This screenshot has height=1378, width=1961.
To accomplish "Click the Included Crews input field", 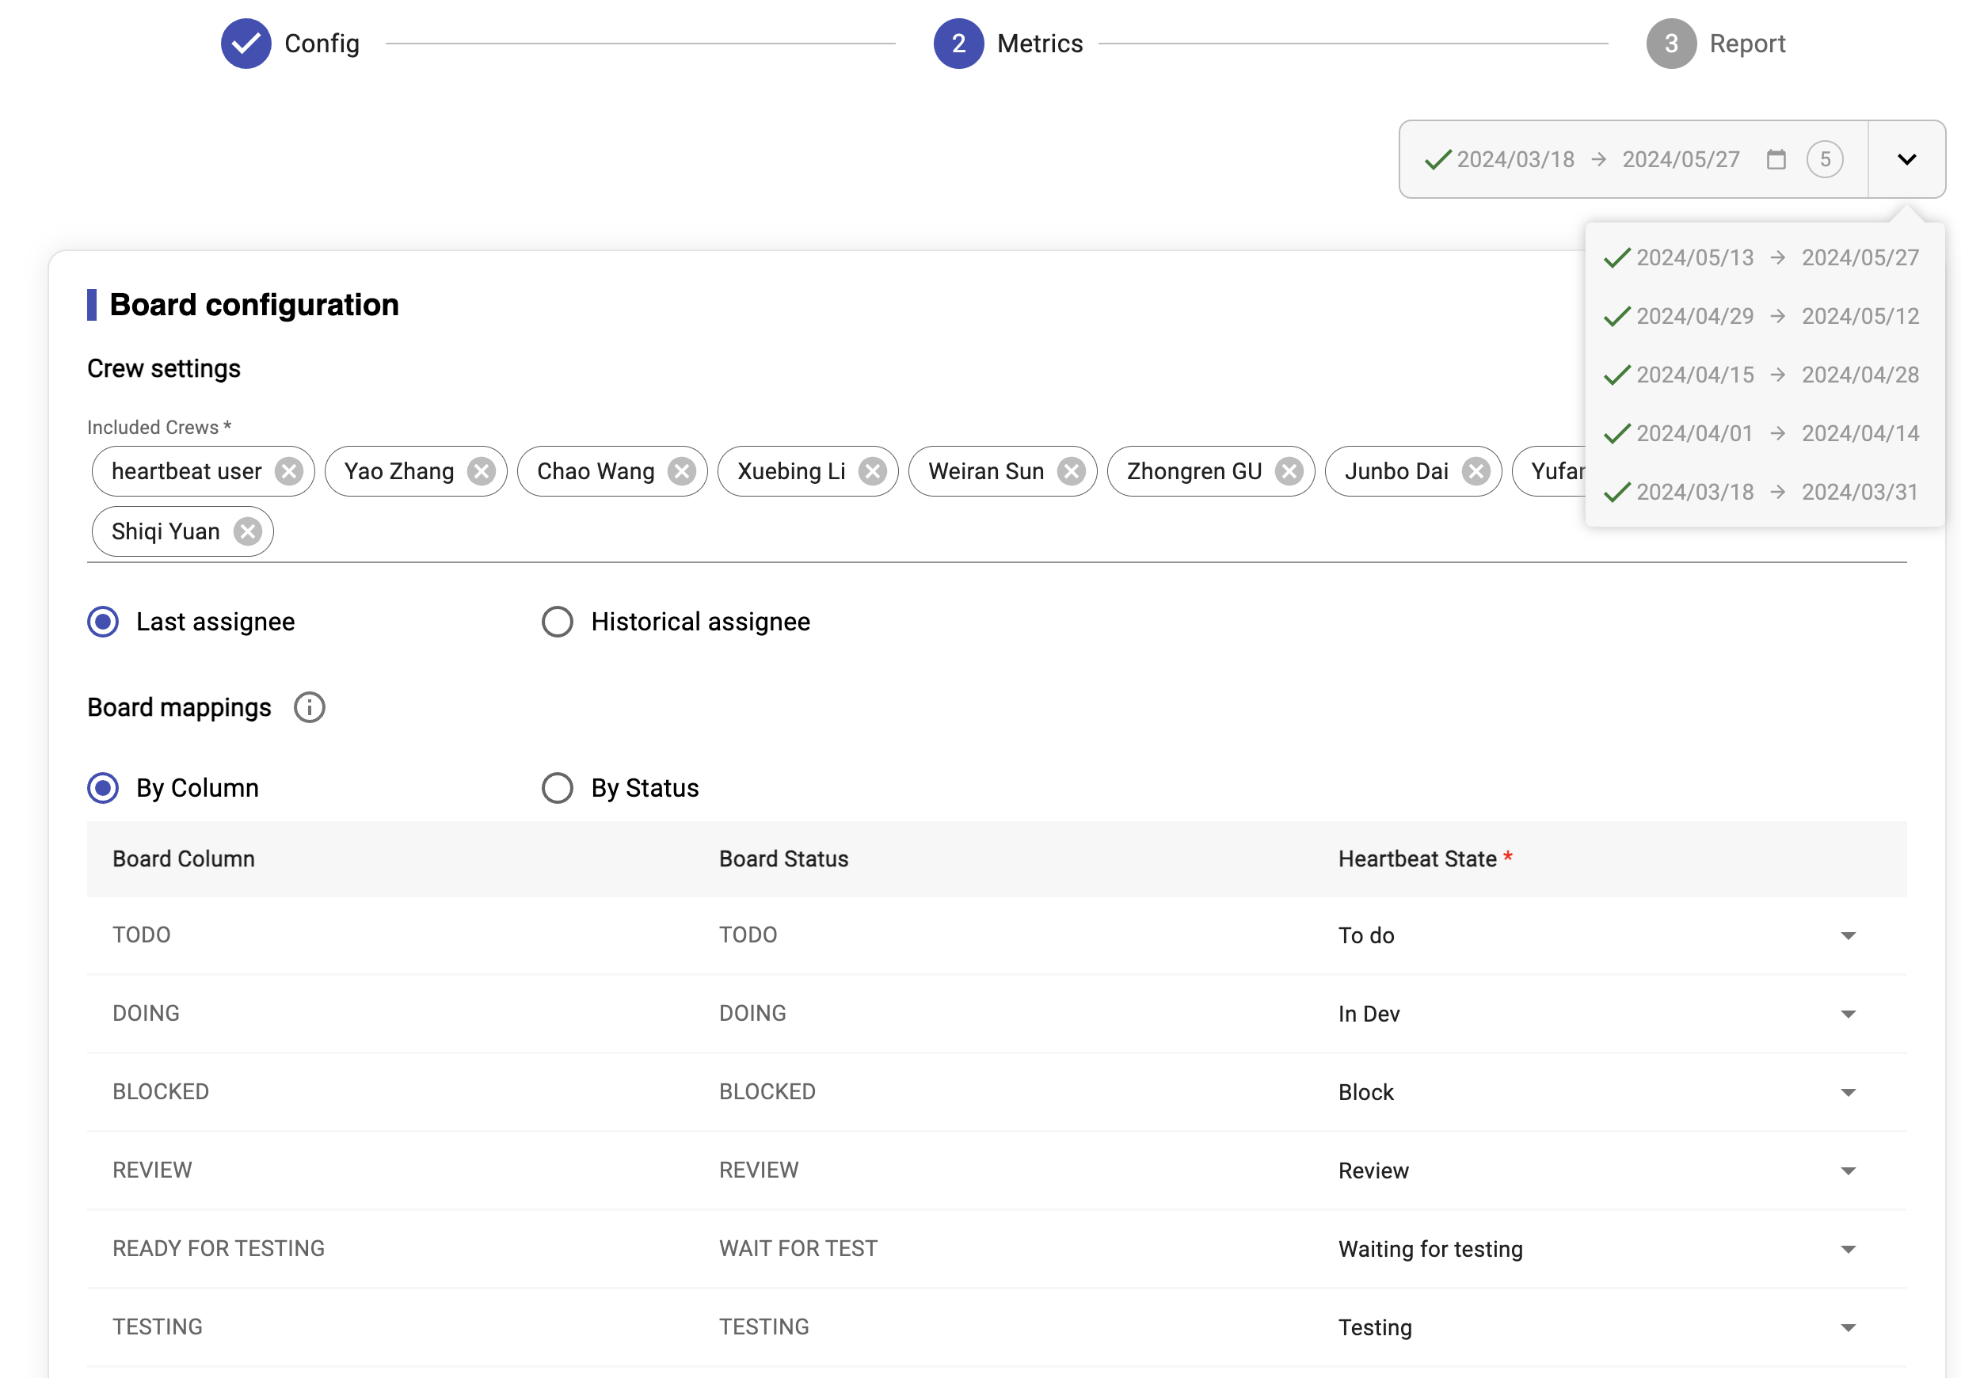I will (854, 532).
